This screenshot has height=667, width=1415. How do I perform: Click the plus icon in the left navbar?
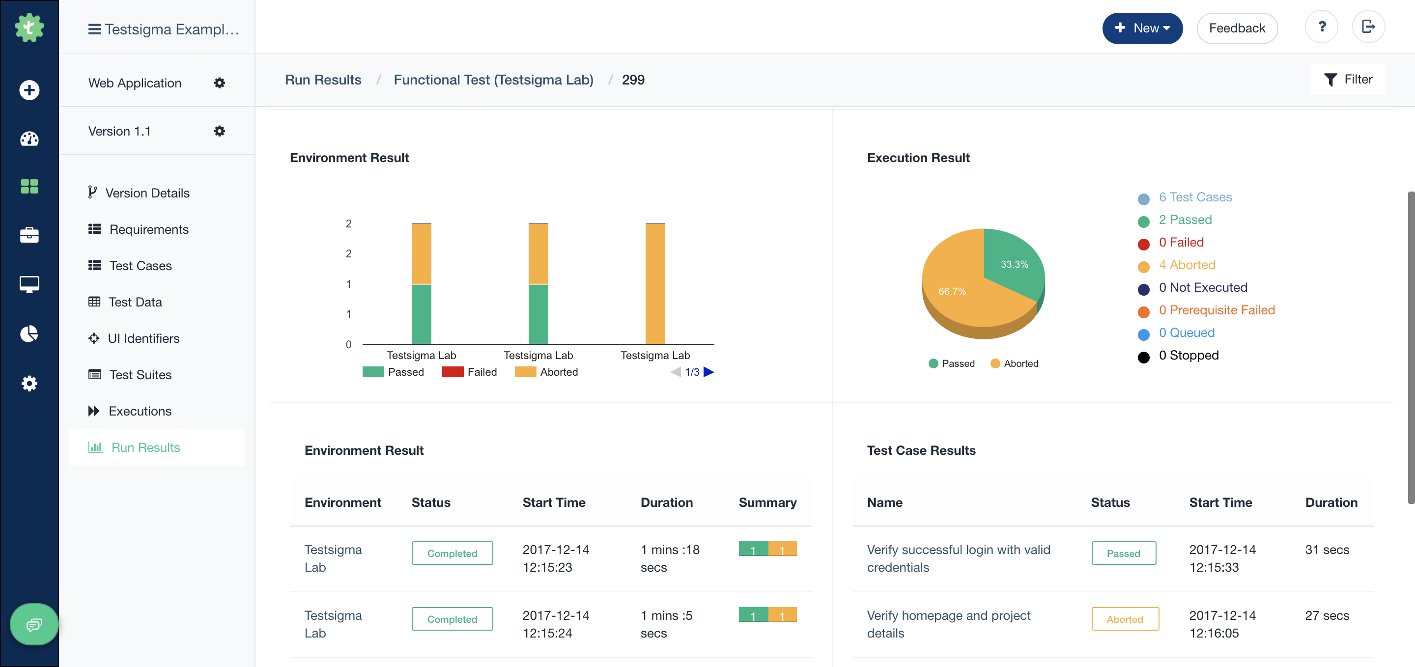29,90
